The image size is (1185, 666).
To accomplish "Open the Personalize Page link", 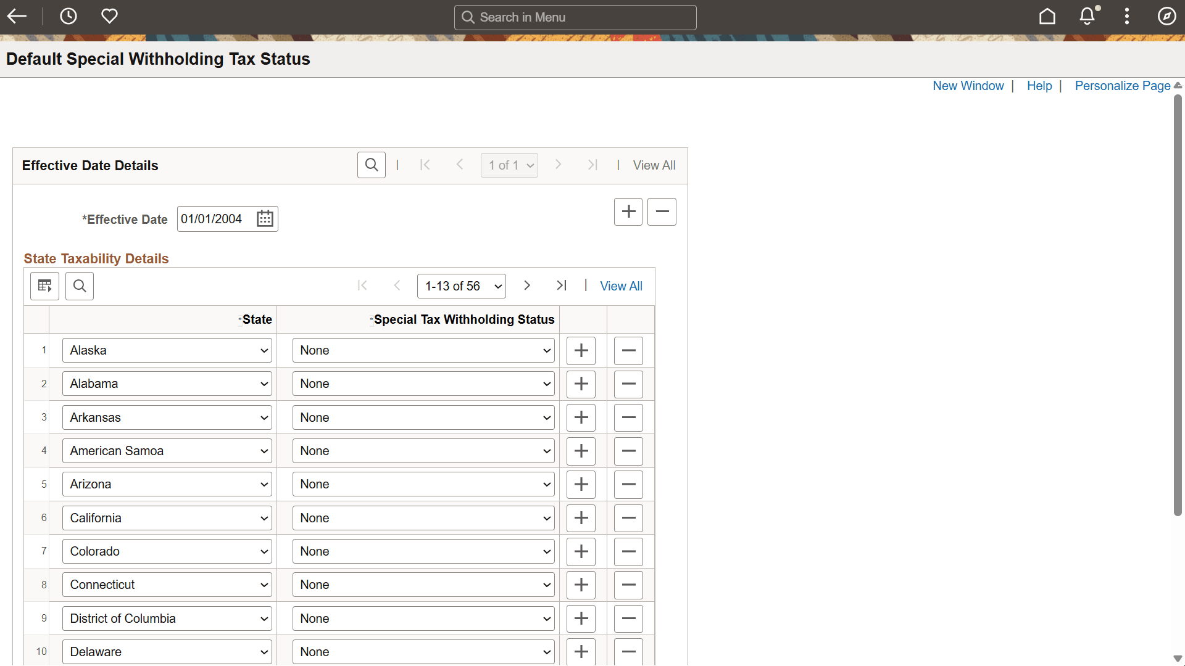I will pyautogui.click(x=1122, y=86).
